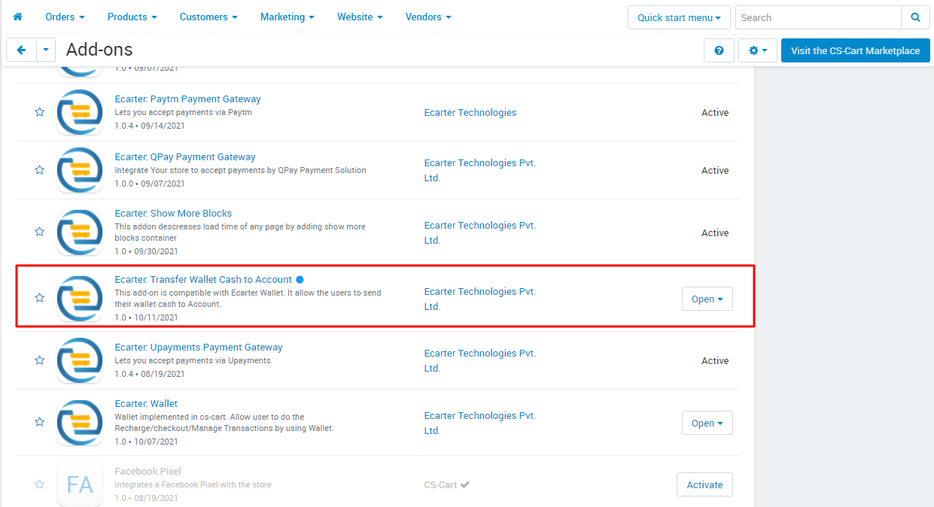Open the Orders menu
This screenshot has height=507, width=934.
(x=65, y=17)
